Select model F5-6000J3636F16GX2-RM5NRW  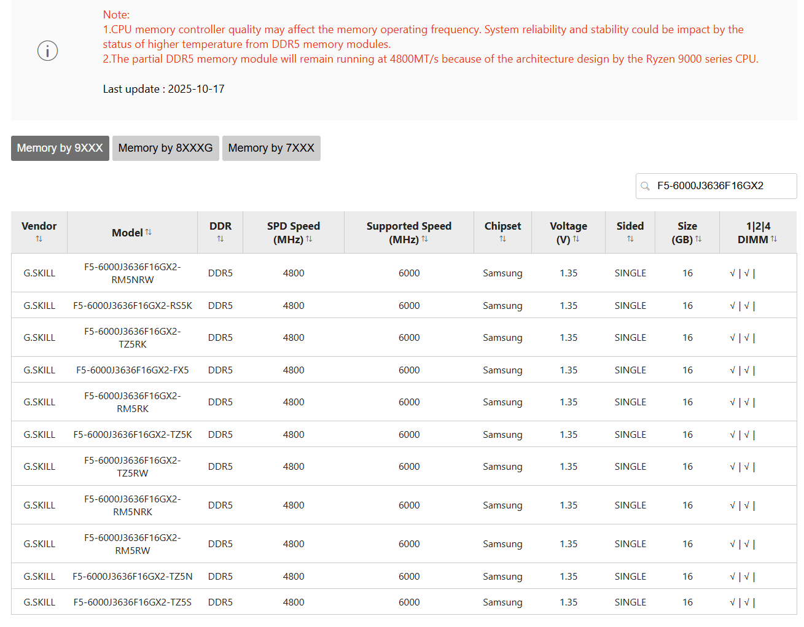(x=133, y=273)
